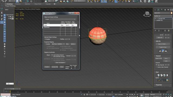Open the Modifier List dropdown
This screenshot has width=173, height=97.
(x=163, y=16)
